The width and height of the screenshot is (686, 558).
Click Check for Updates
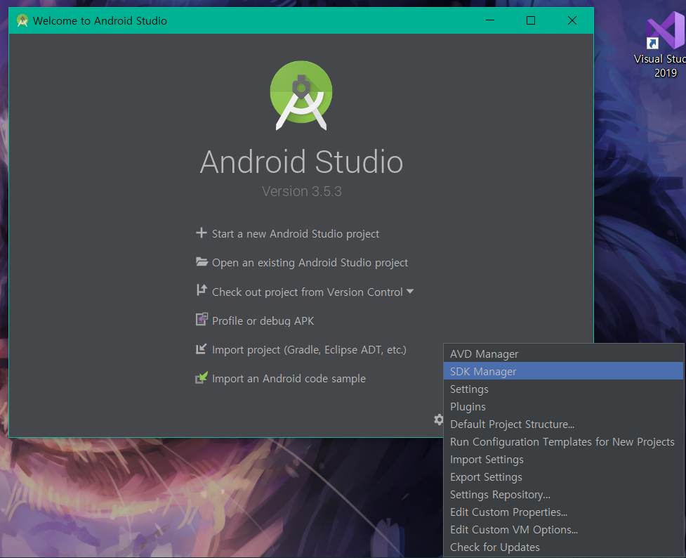tap(563, 547)
